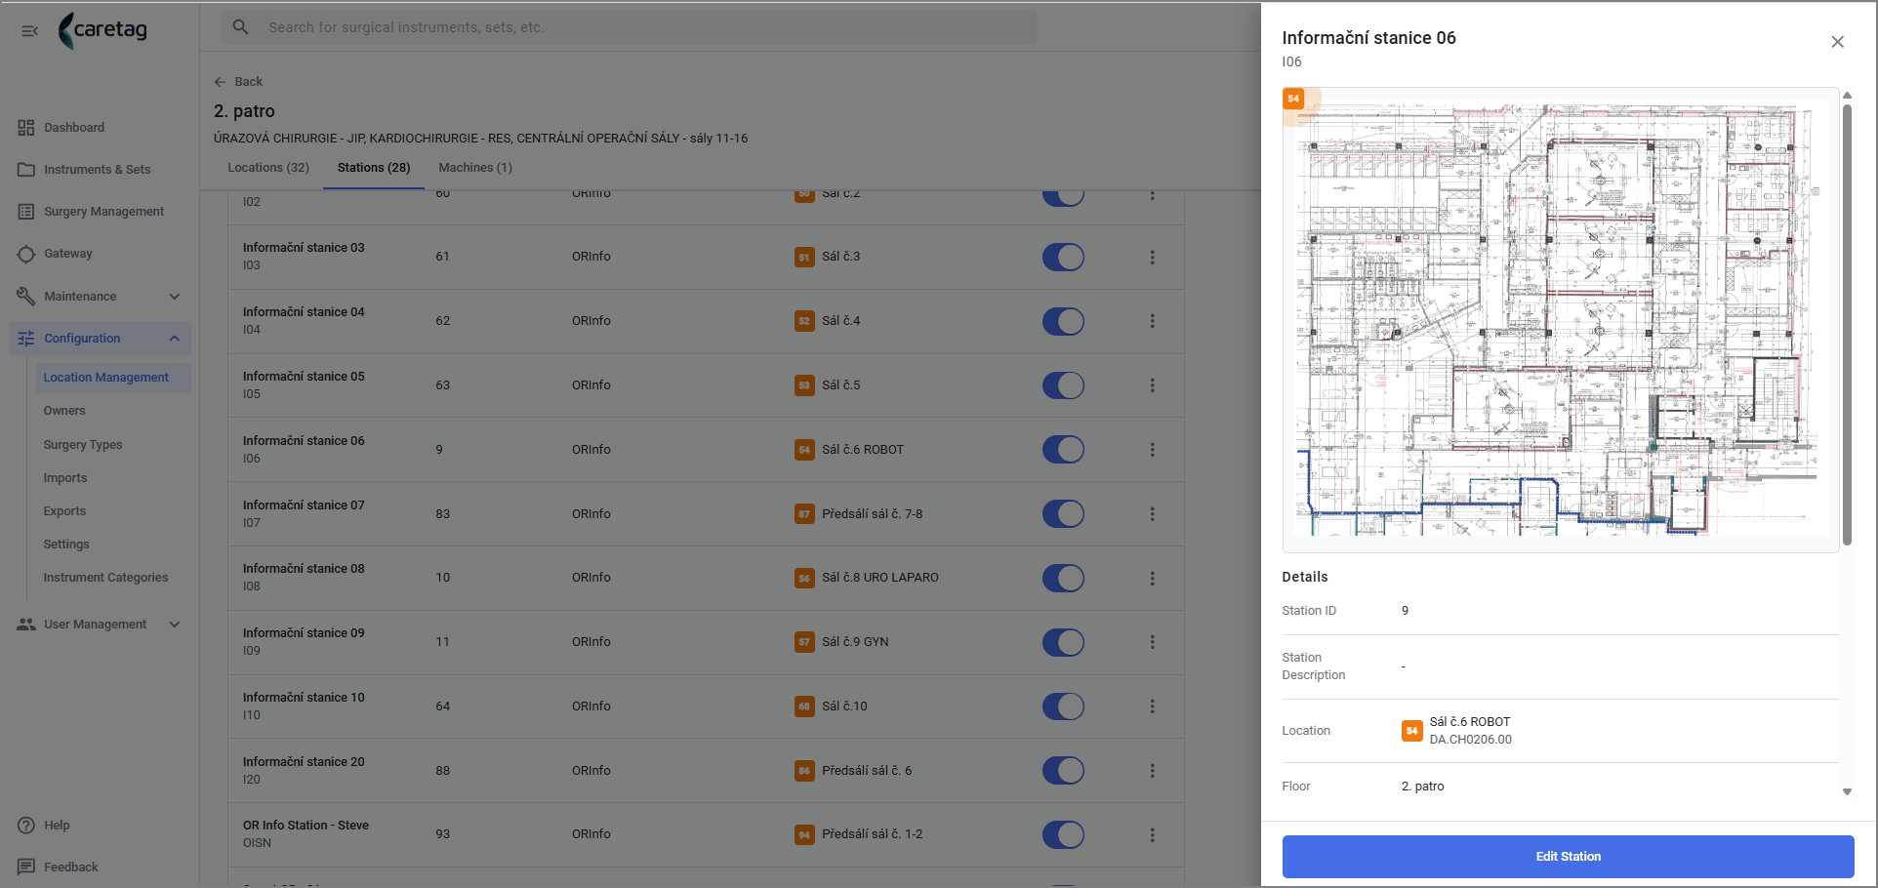
Task: Click the panel scroll down arrow
Action: (1847, 792)
